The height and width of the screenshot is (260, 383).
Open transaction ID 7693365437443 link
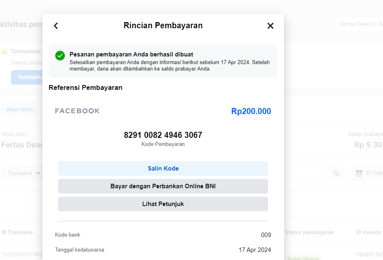[x=21, y=254]
